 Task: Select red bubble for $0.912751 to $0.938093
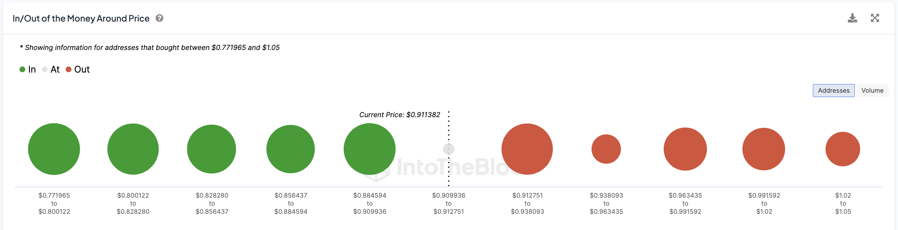pos(527,149)
